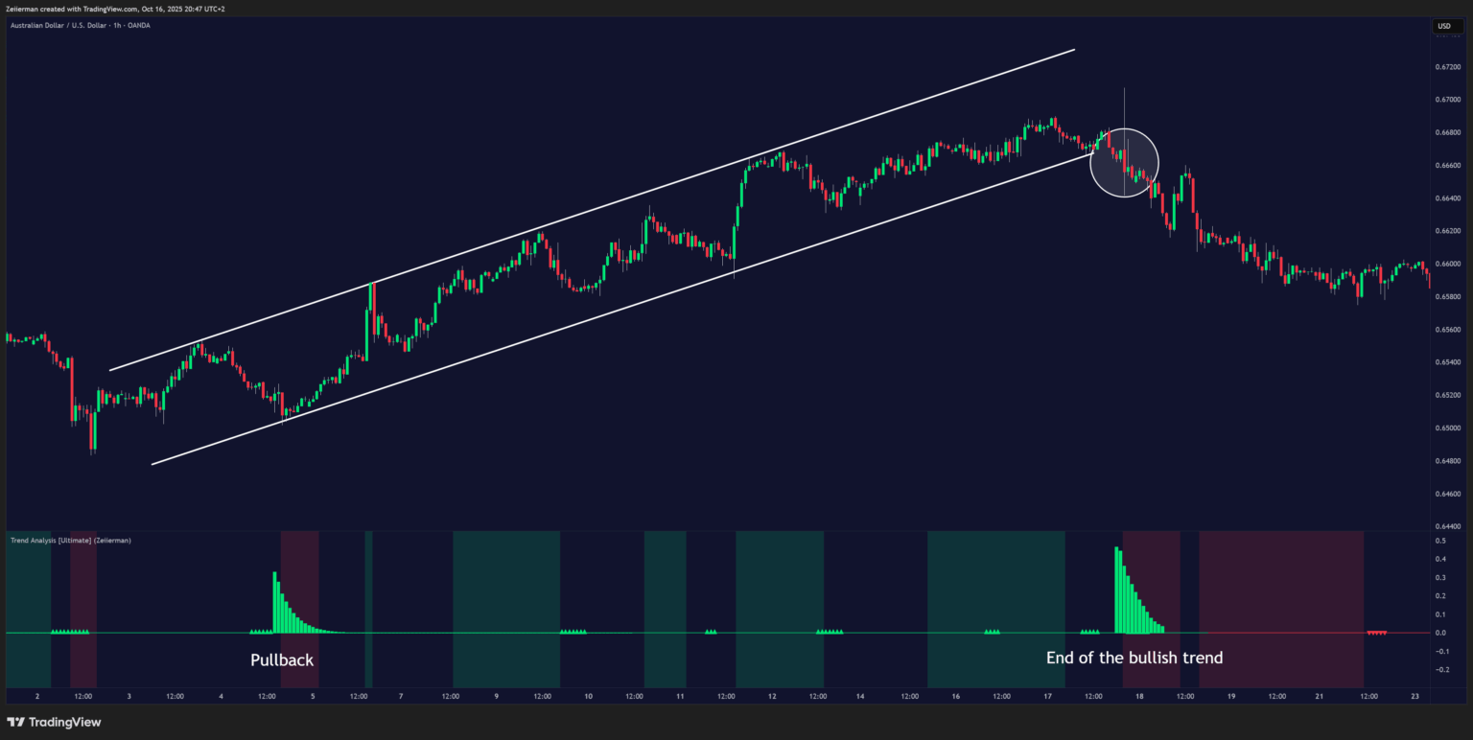
Task: Select date 23 on the time axis
Action: [x=1413, y=696]
